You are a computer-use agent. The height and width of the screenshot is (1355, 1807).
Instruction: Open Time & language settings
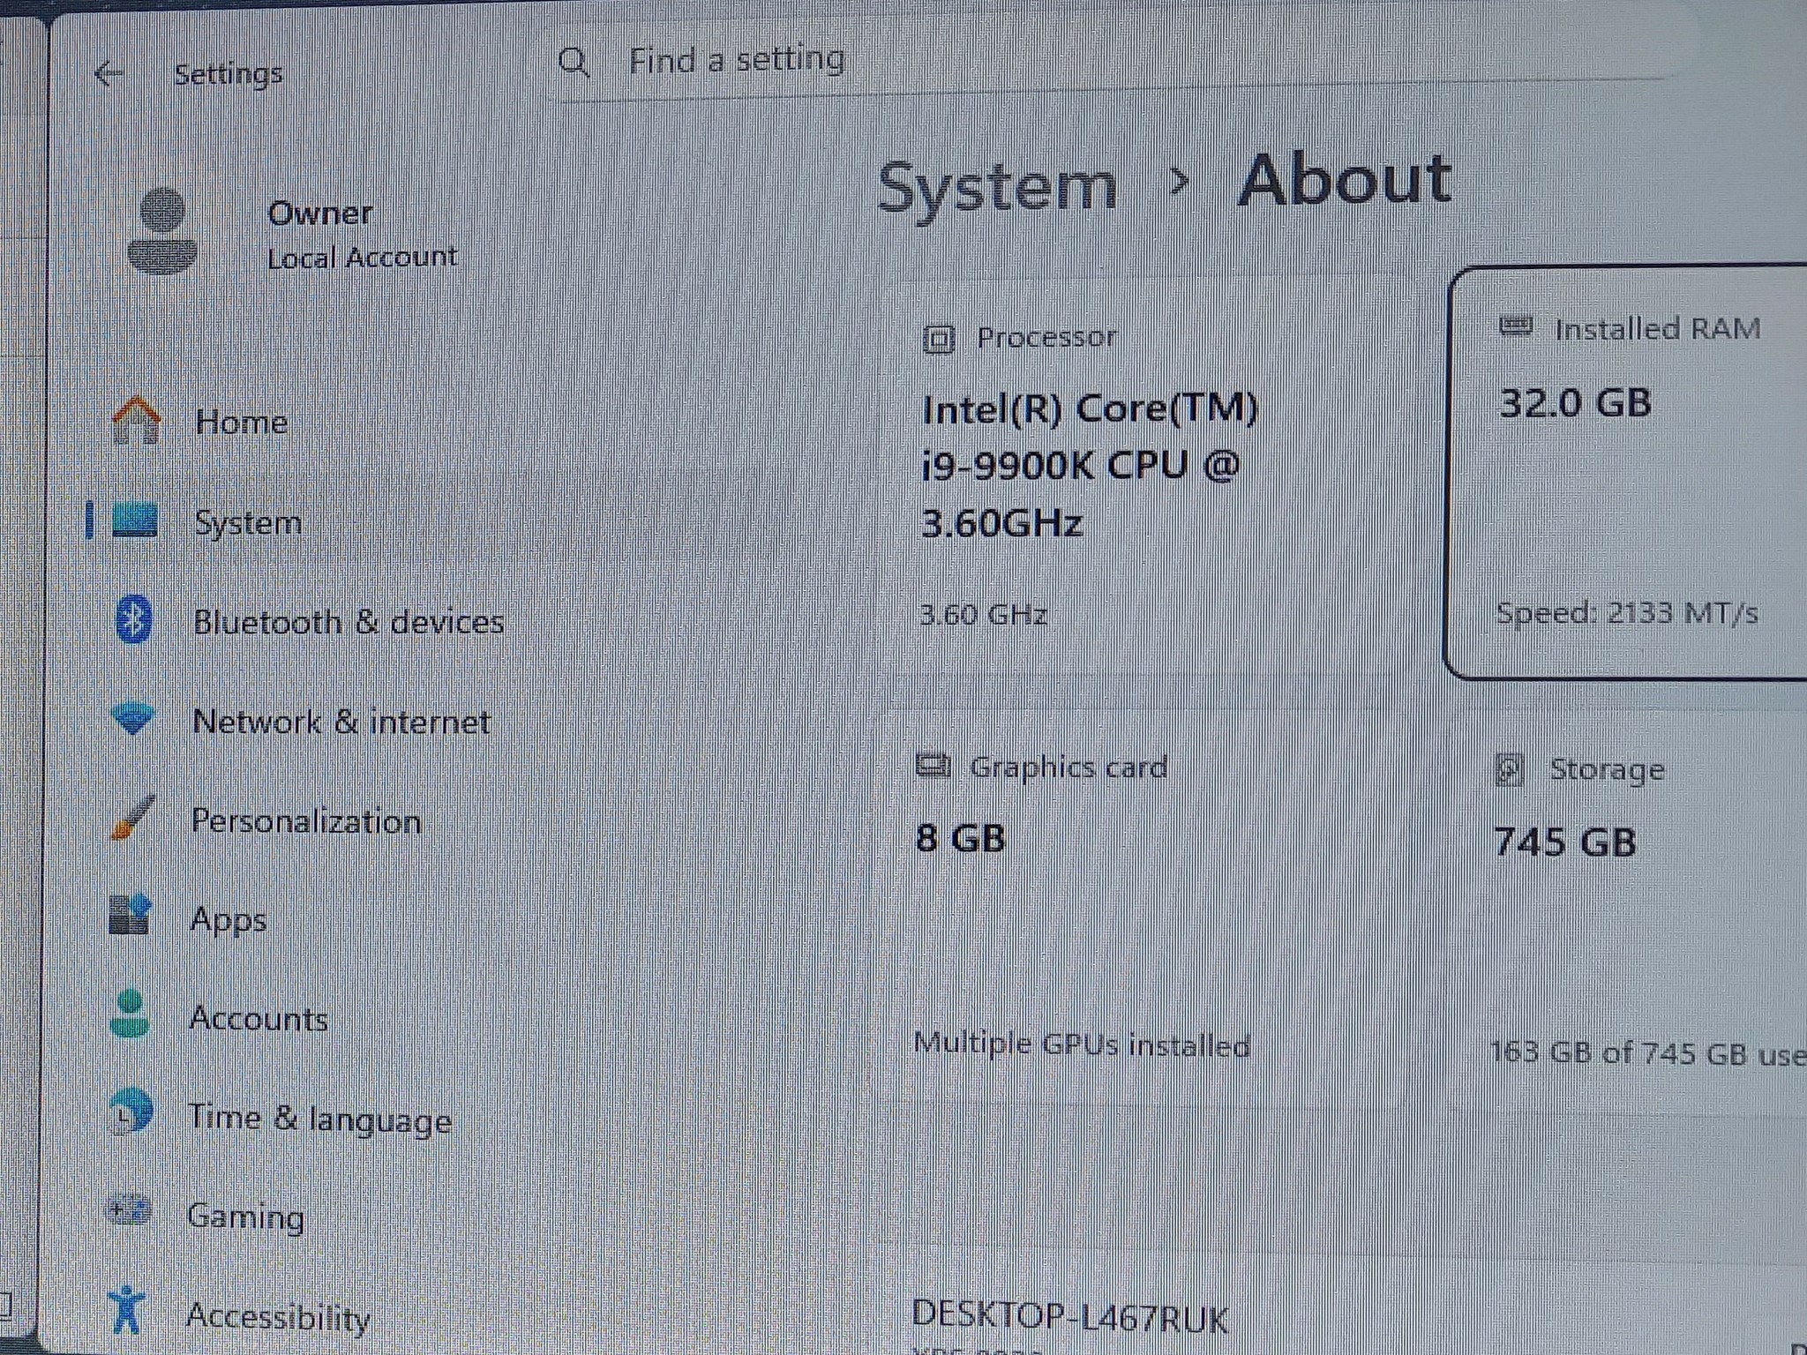319,1119
